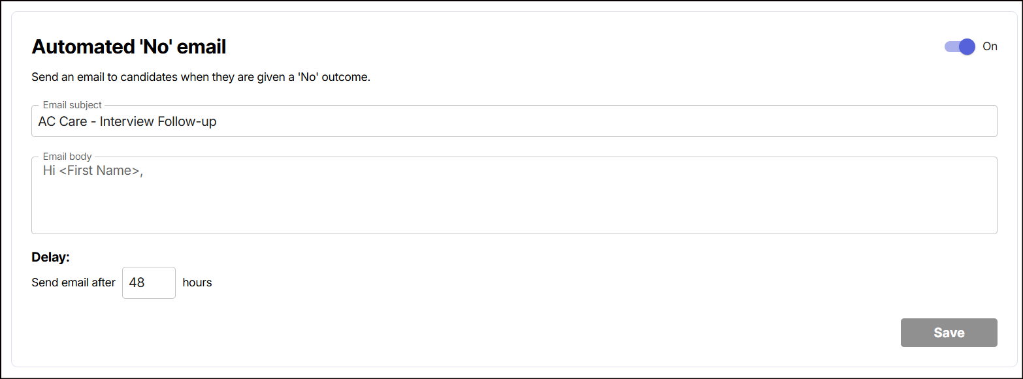
Task: Click the toggle's round purple knob
Action: (967, 47)
